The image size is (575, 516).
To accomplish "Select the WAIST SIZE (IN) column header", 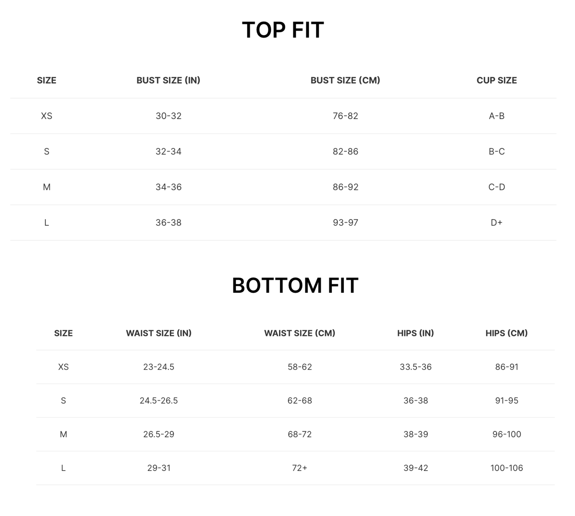I will [159, 333].
